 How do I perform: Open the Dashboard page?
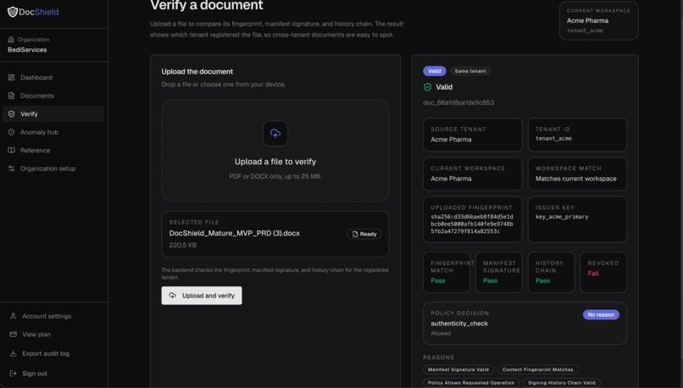tap(53, 77)
